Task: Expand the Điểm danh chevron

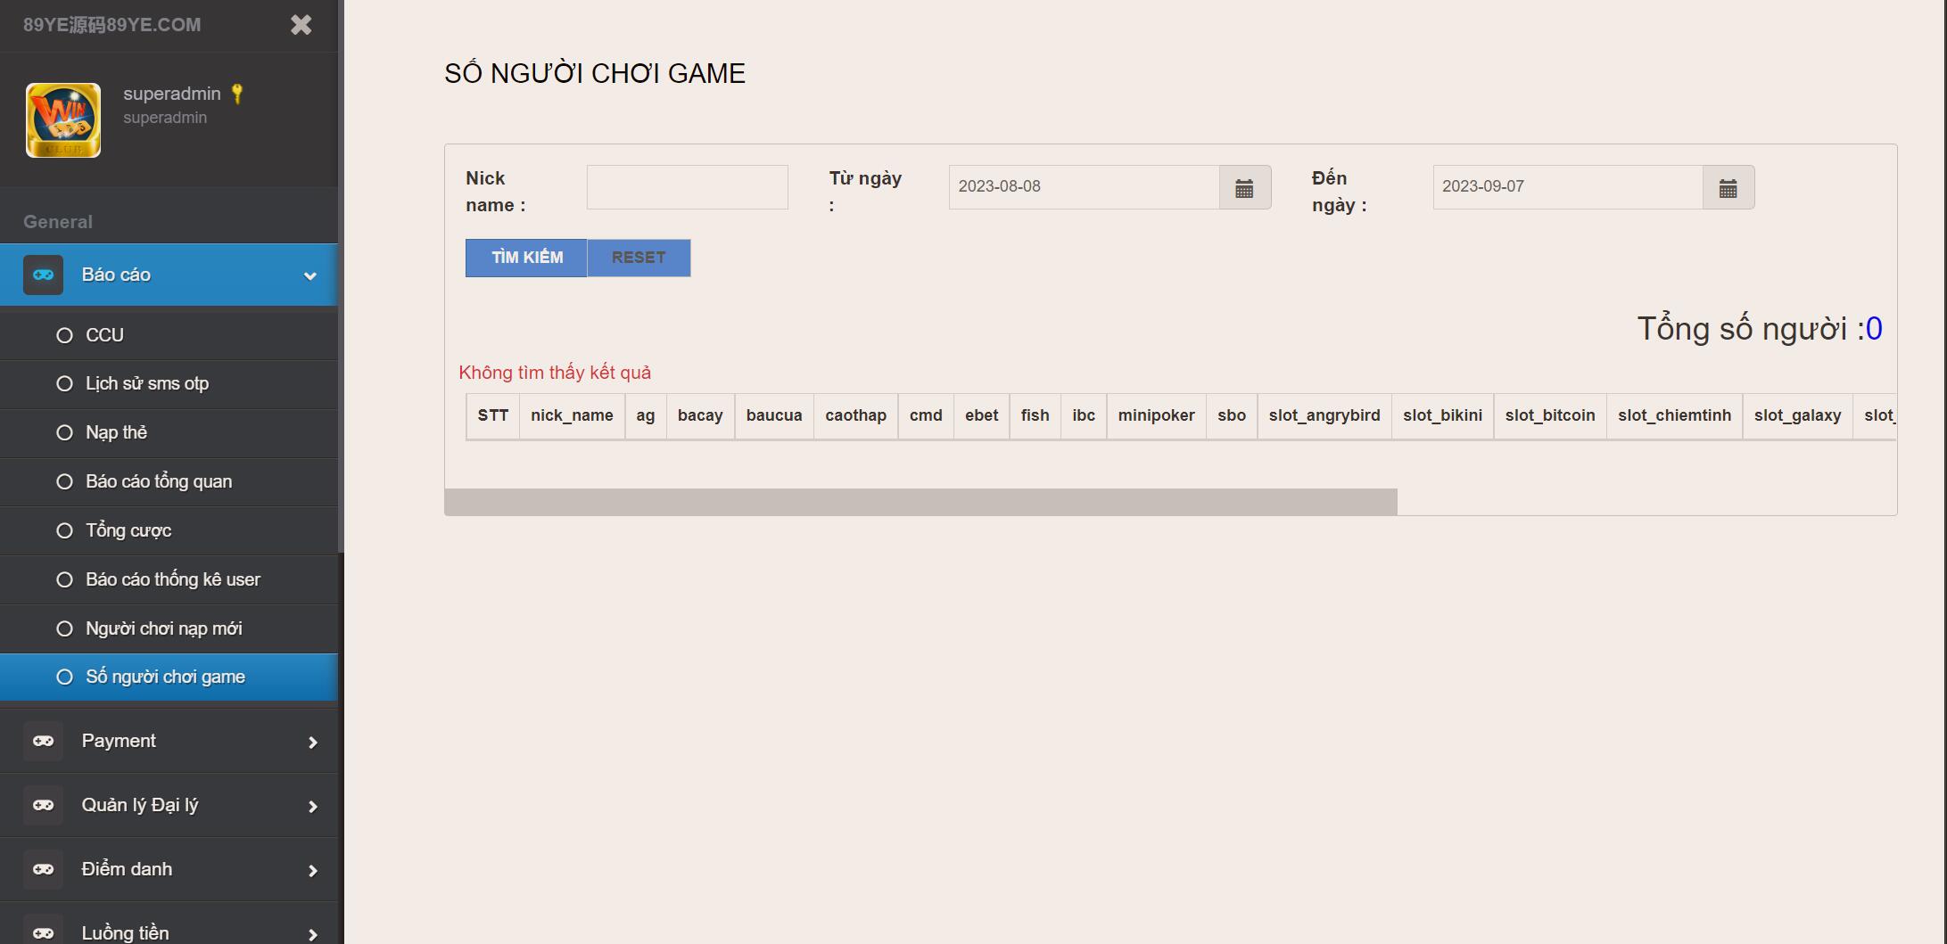Action: click(312, 870)
